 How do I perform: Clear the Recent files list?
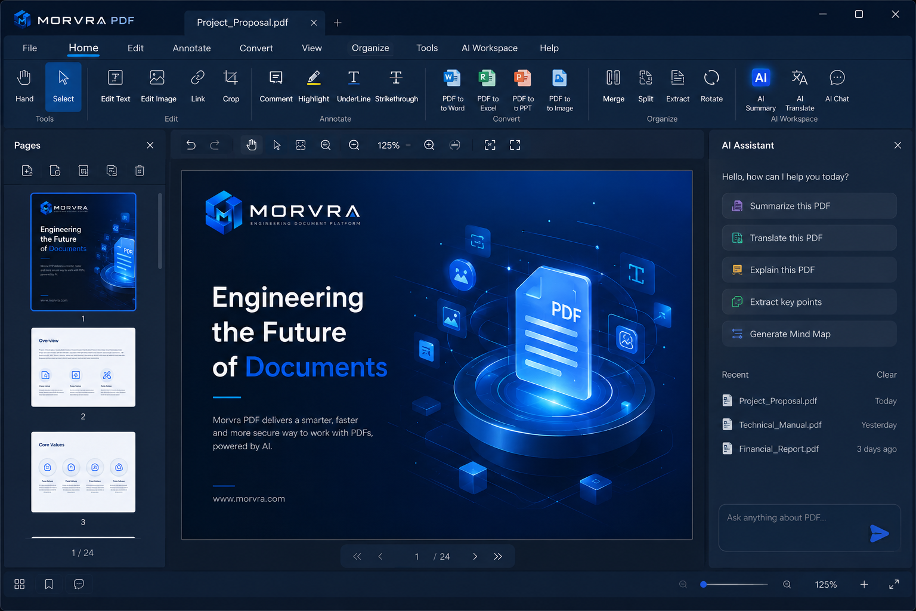coord(886,375)
